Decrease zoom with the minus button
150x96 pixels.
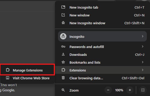(x=108, y=90)
